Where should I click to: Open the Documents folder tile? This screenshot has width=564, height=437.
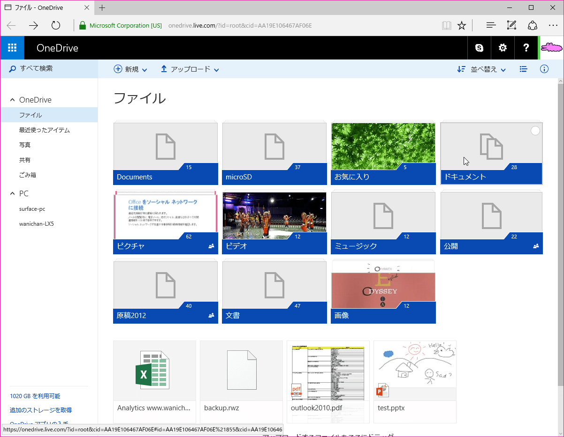tap(166, 154)
